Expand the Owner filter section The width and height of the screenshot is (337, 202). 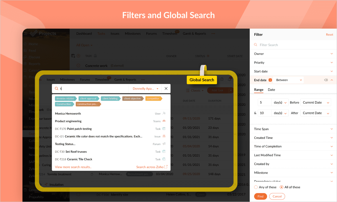tap(331, 54)
